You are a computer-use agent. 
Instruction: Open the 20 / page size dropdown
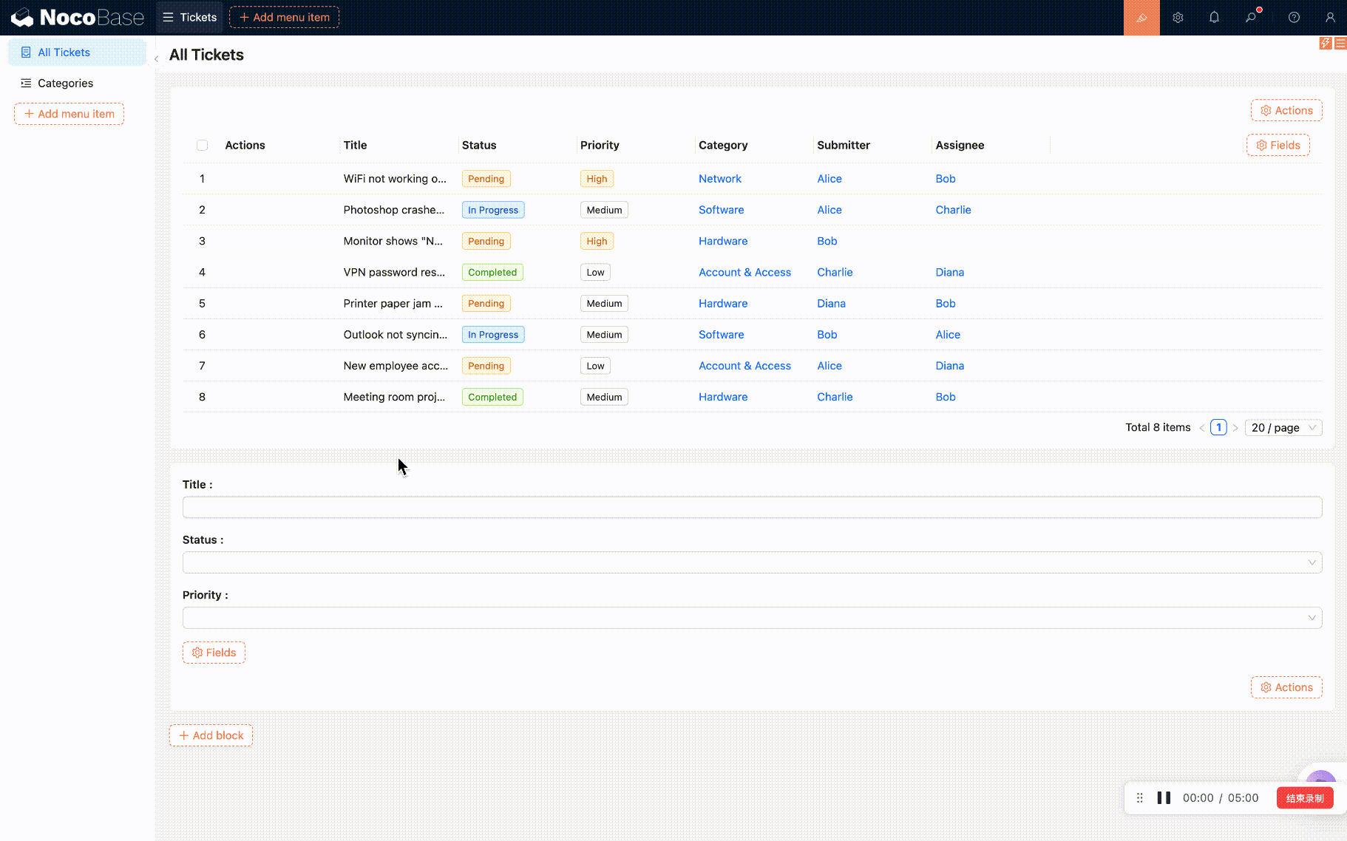click(x=1283, y=428)
